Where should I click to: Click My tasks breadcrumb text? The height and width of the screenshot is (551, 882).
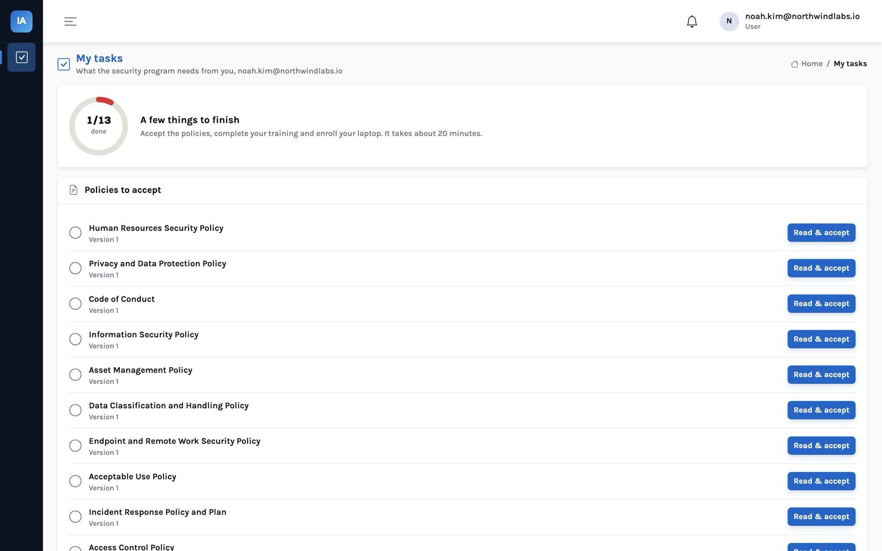850,64
